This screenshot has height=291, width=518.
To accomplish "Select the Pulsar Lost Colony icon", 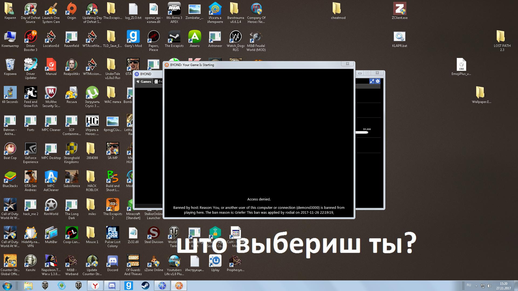I will (x=113, y=237).
